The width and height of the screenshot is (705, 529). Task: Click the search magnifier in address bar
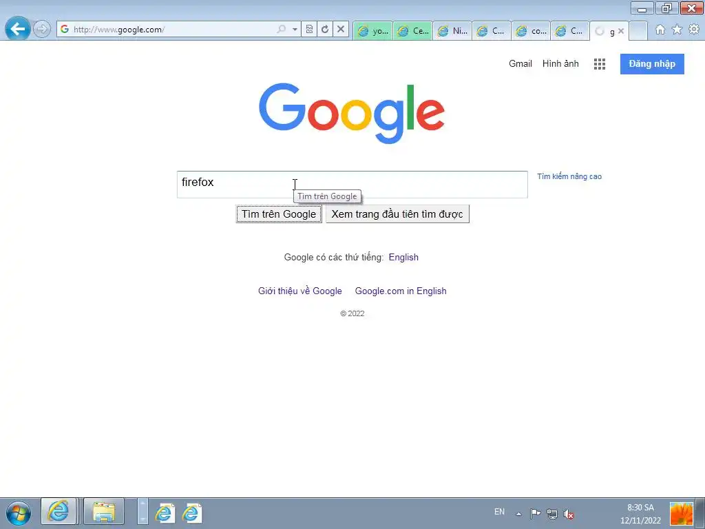tap(282, 29)
